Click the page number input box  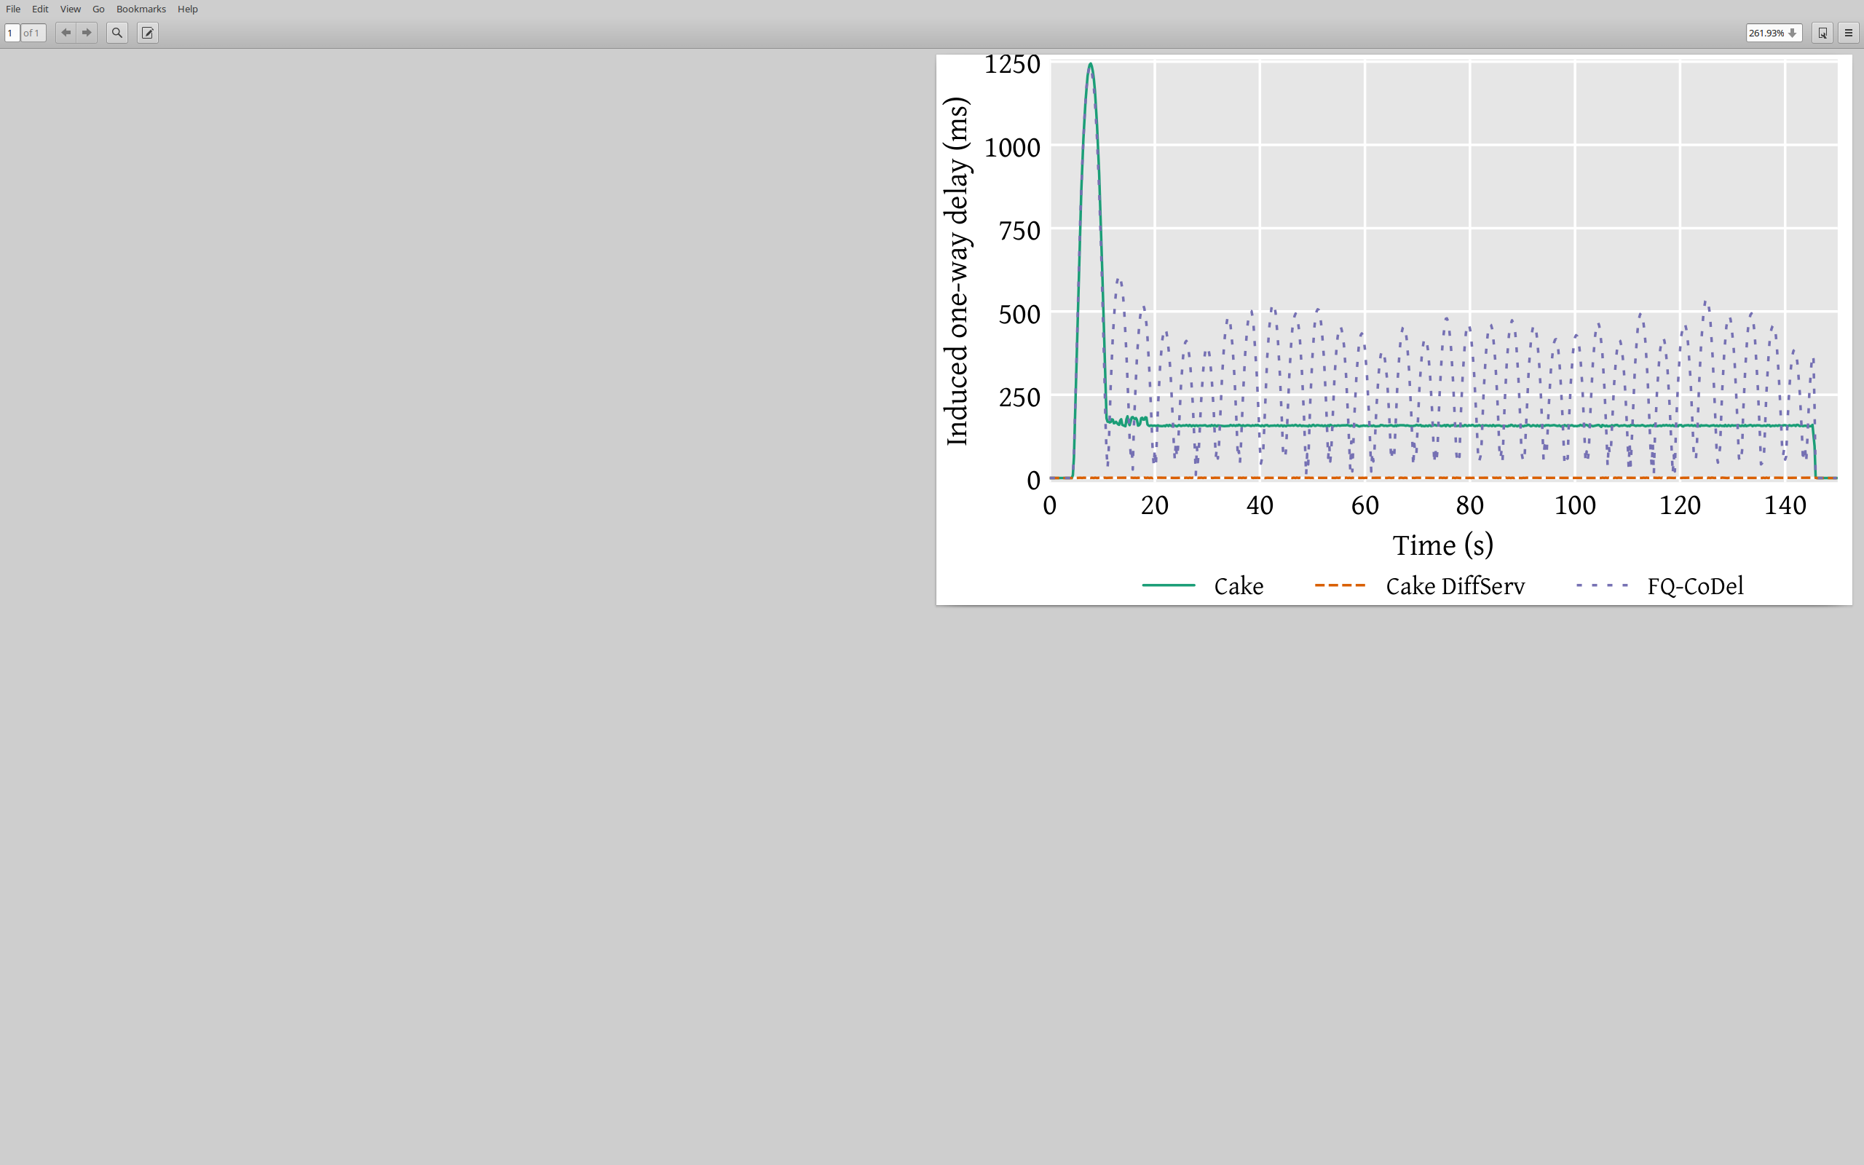point(12,32)
